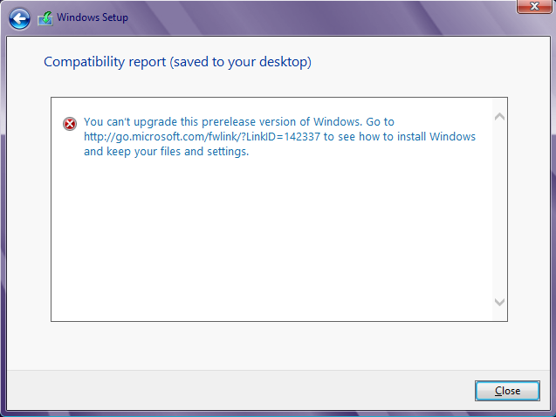Screen dimensions: 556x417
Task: Click the "Windows Setup" title text
Action: (x=93, y=18)
